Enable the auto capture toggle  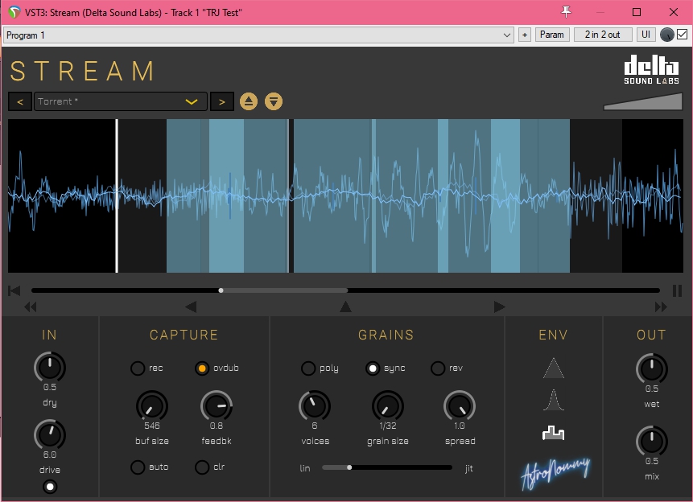pos(138,467)
